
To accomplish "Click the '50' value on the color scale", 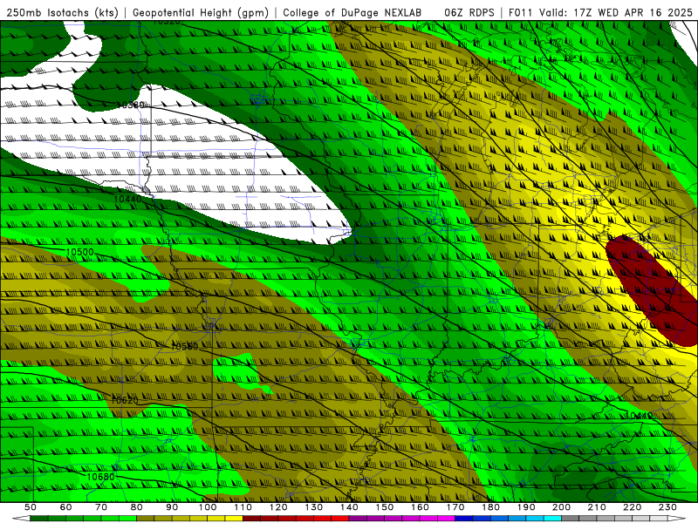I will [x=31, y=507].
